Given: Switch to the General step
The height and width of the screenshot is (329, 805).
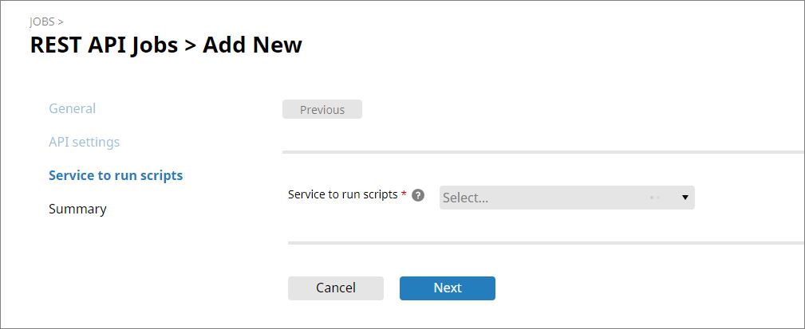Looking at the screenshot, I should [x=72, y=108].
